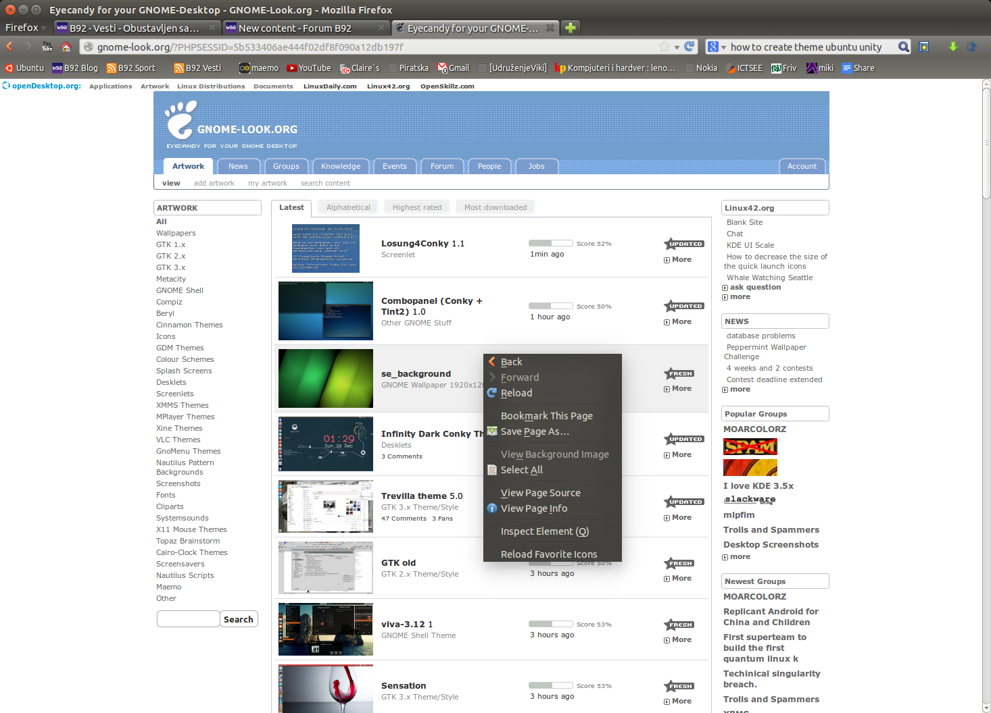Open the search engine selector dropdown
This screenshot has width=991, height=713.
pos(717,47)
